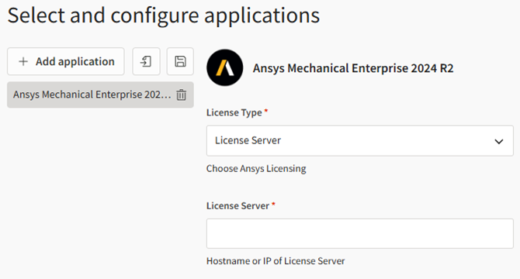
Task: Click the Select and configure applications title
Action: coord(164,15)
